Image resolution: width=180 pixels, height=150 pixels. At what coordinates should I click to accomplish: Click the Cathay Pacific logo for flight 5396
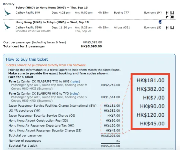click(7, 26)
